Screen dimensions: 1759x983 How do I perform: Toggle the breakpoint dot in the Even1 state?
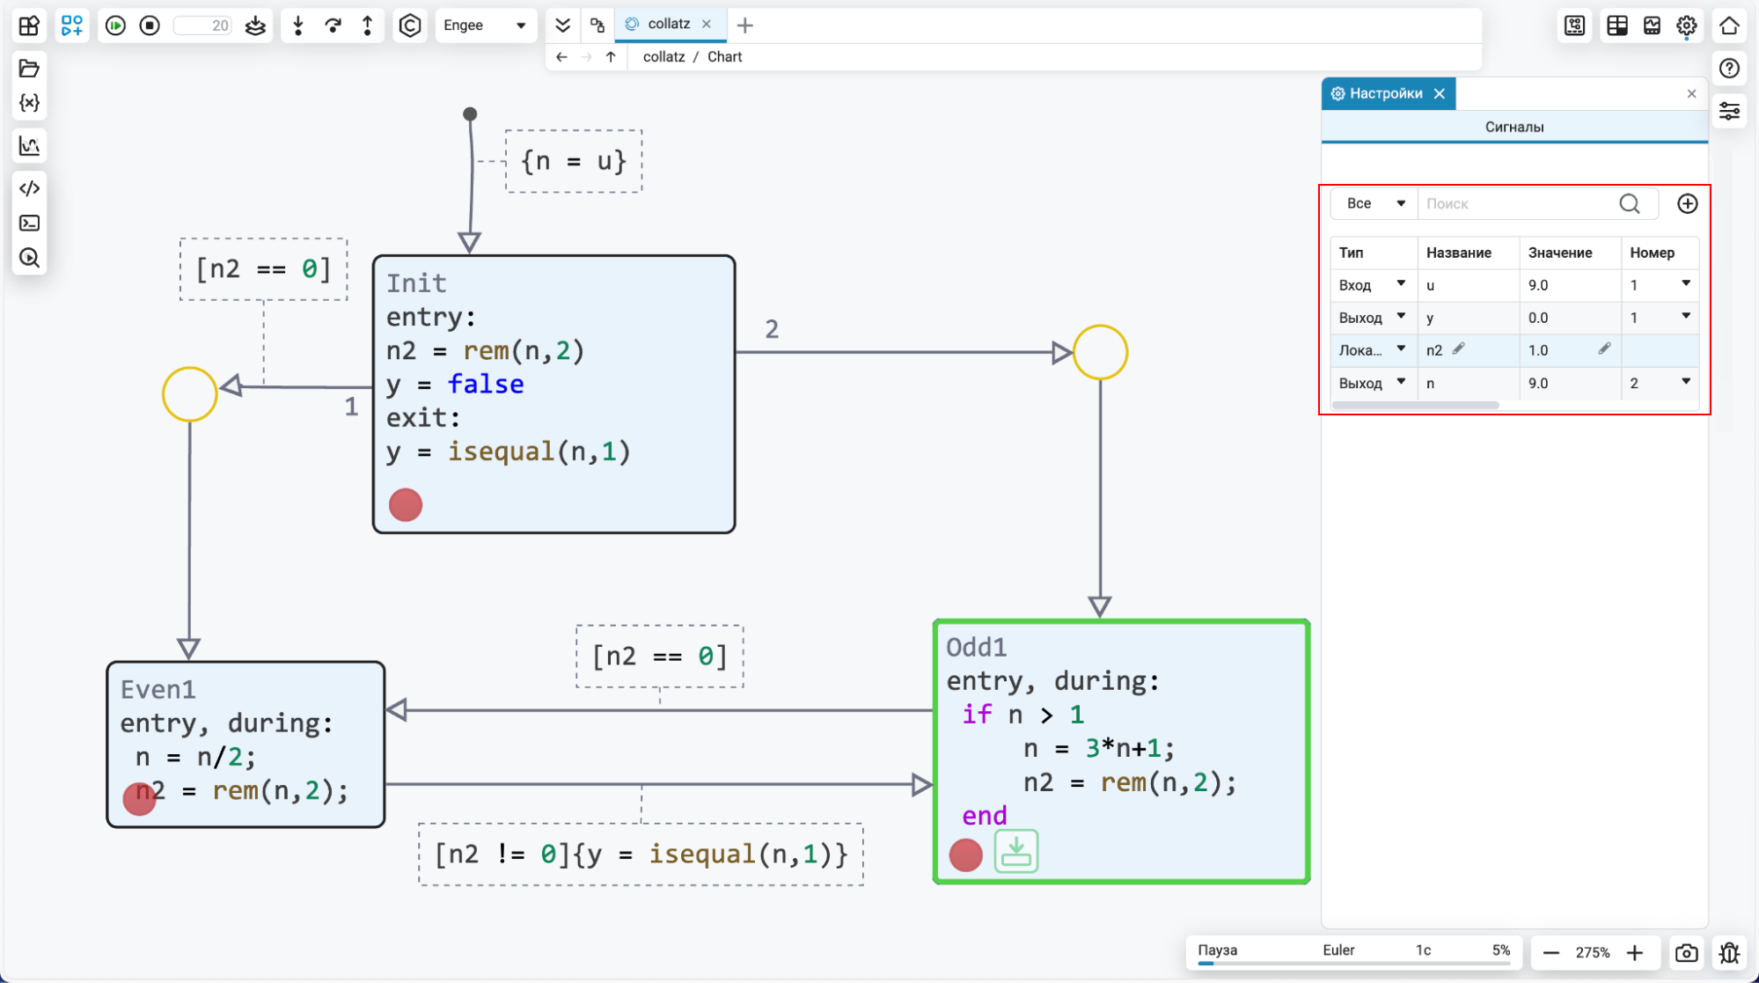[x=139, y=799]
